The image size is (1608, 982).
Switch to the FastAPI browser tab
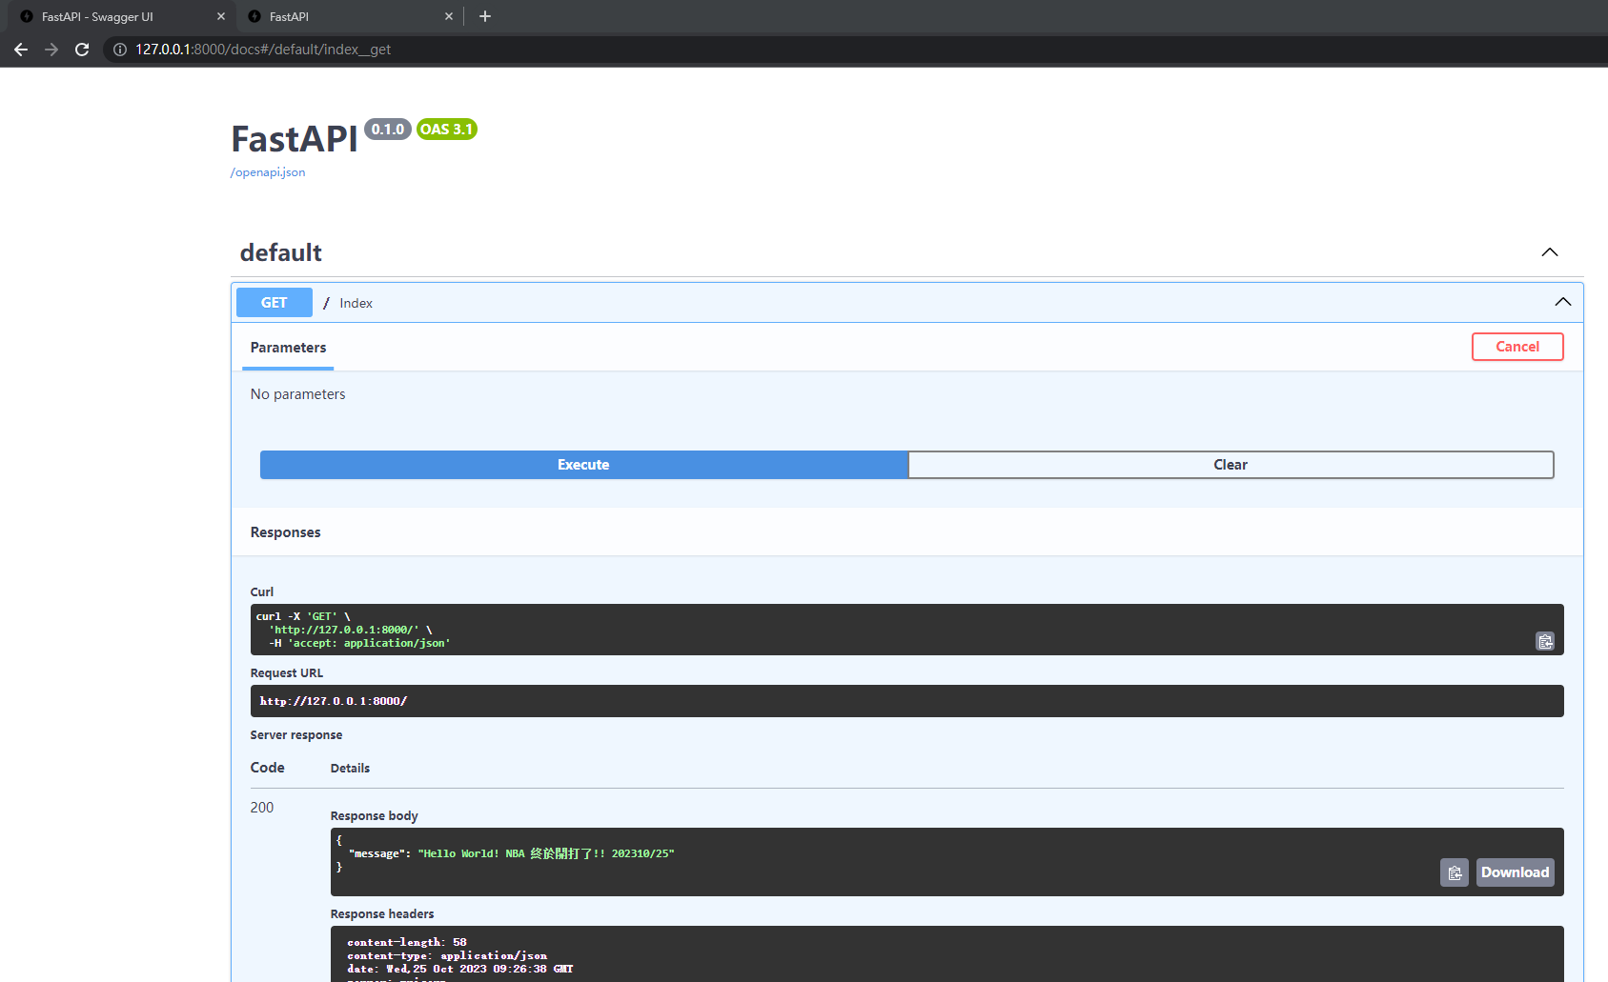pyautogui.click(x=348, y=16)
